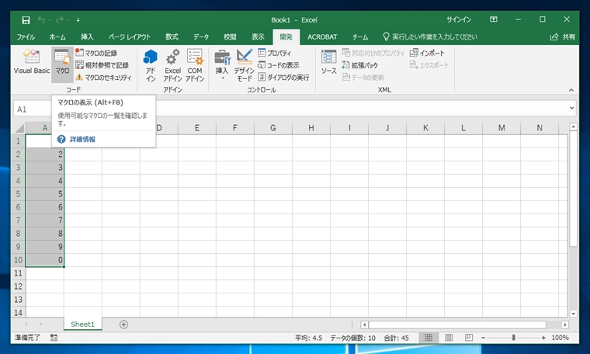590x354 pixels.
Task: Click データの更新 in XML group
Action: point(363,77)
